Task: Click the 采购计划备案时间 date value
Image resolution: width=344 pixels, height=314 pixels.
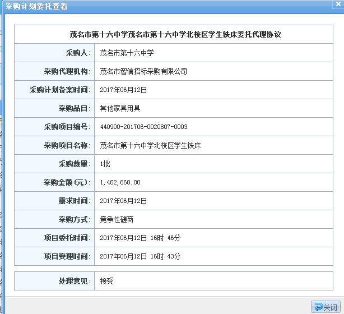Action: pos(123,90)
